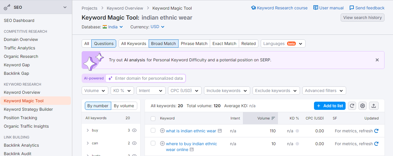Click the AI sparkle icon in domain field

coord(110,78)
